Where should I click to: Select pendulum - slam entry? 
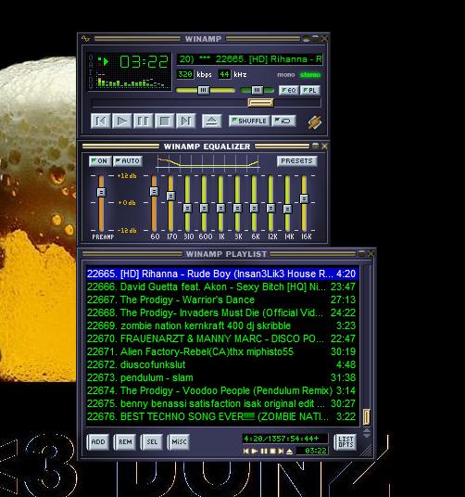click(x=221, y=377)
